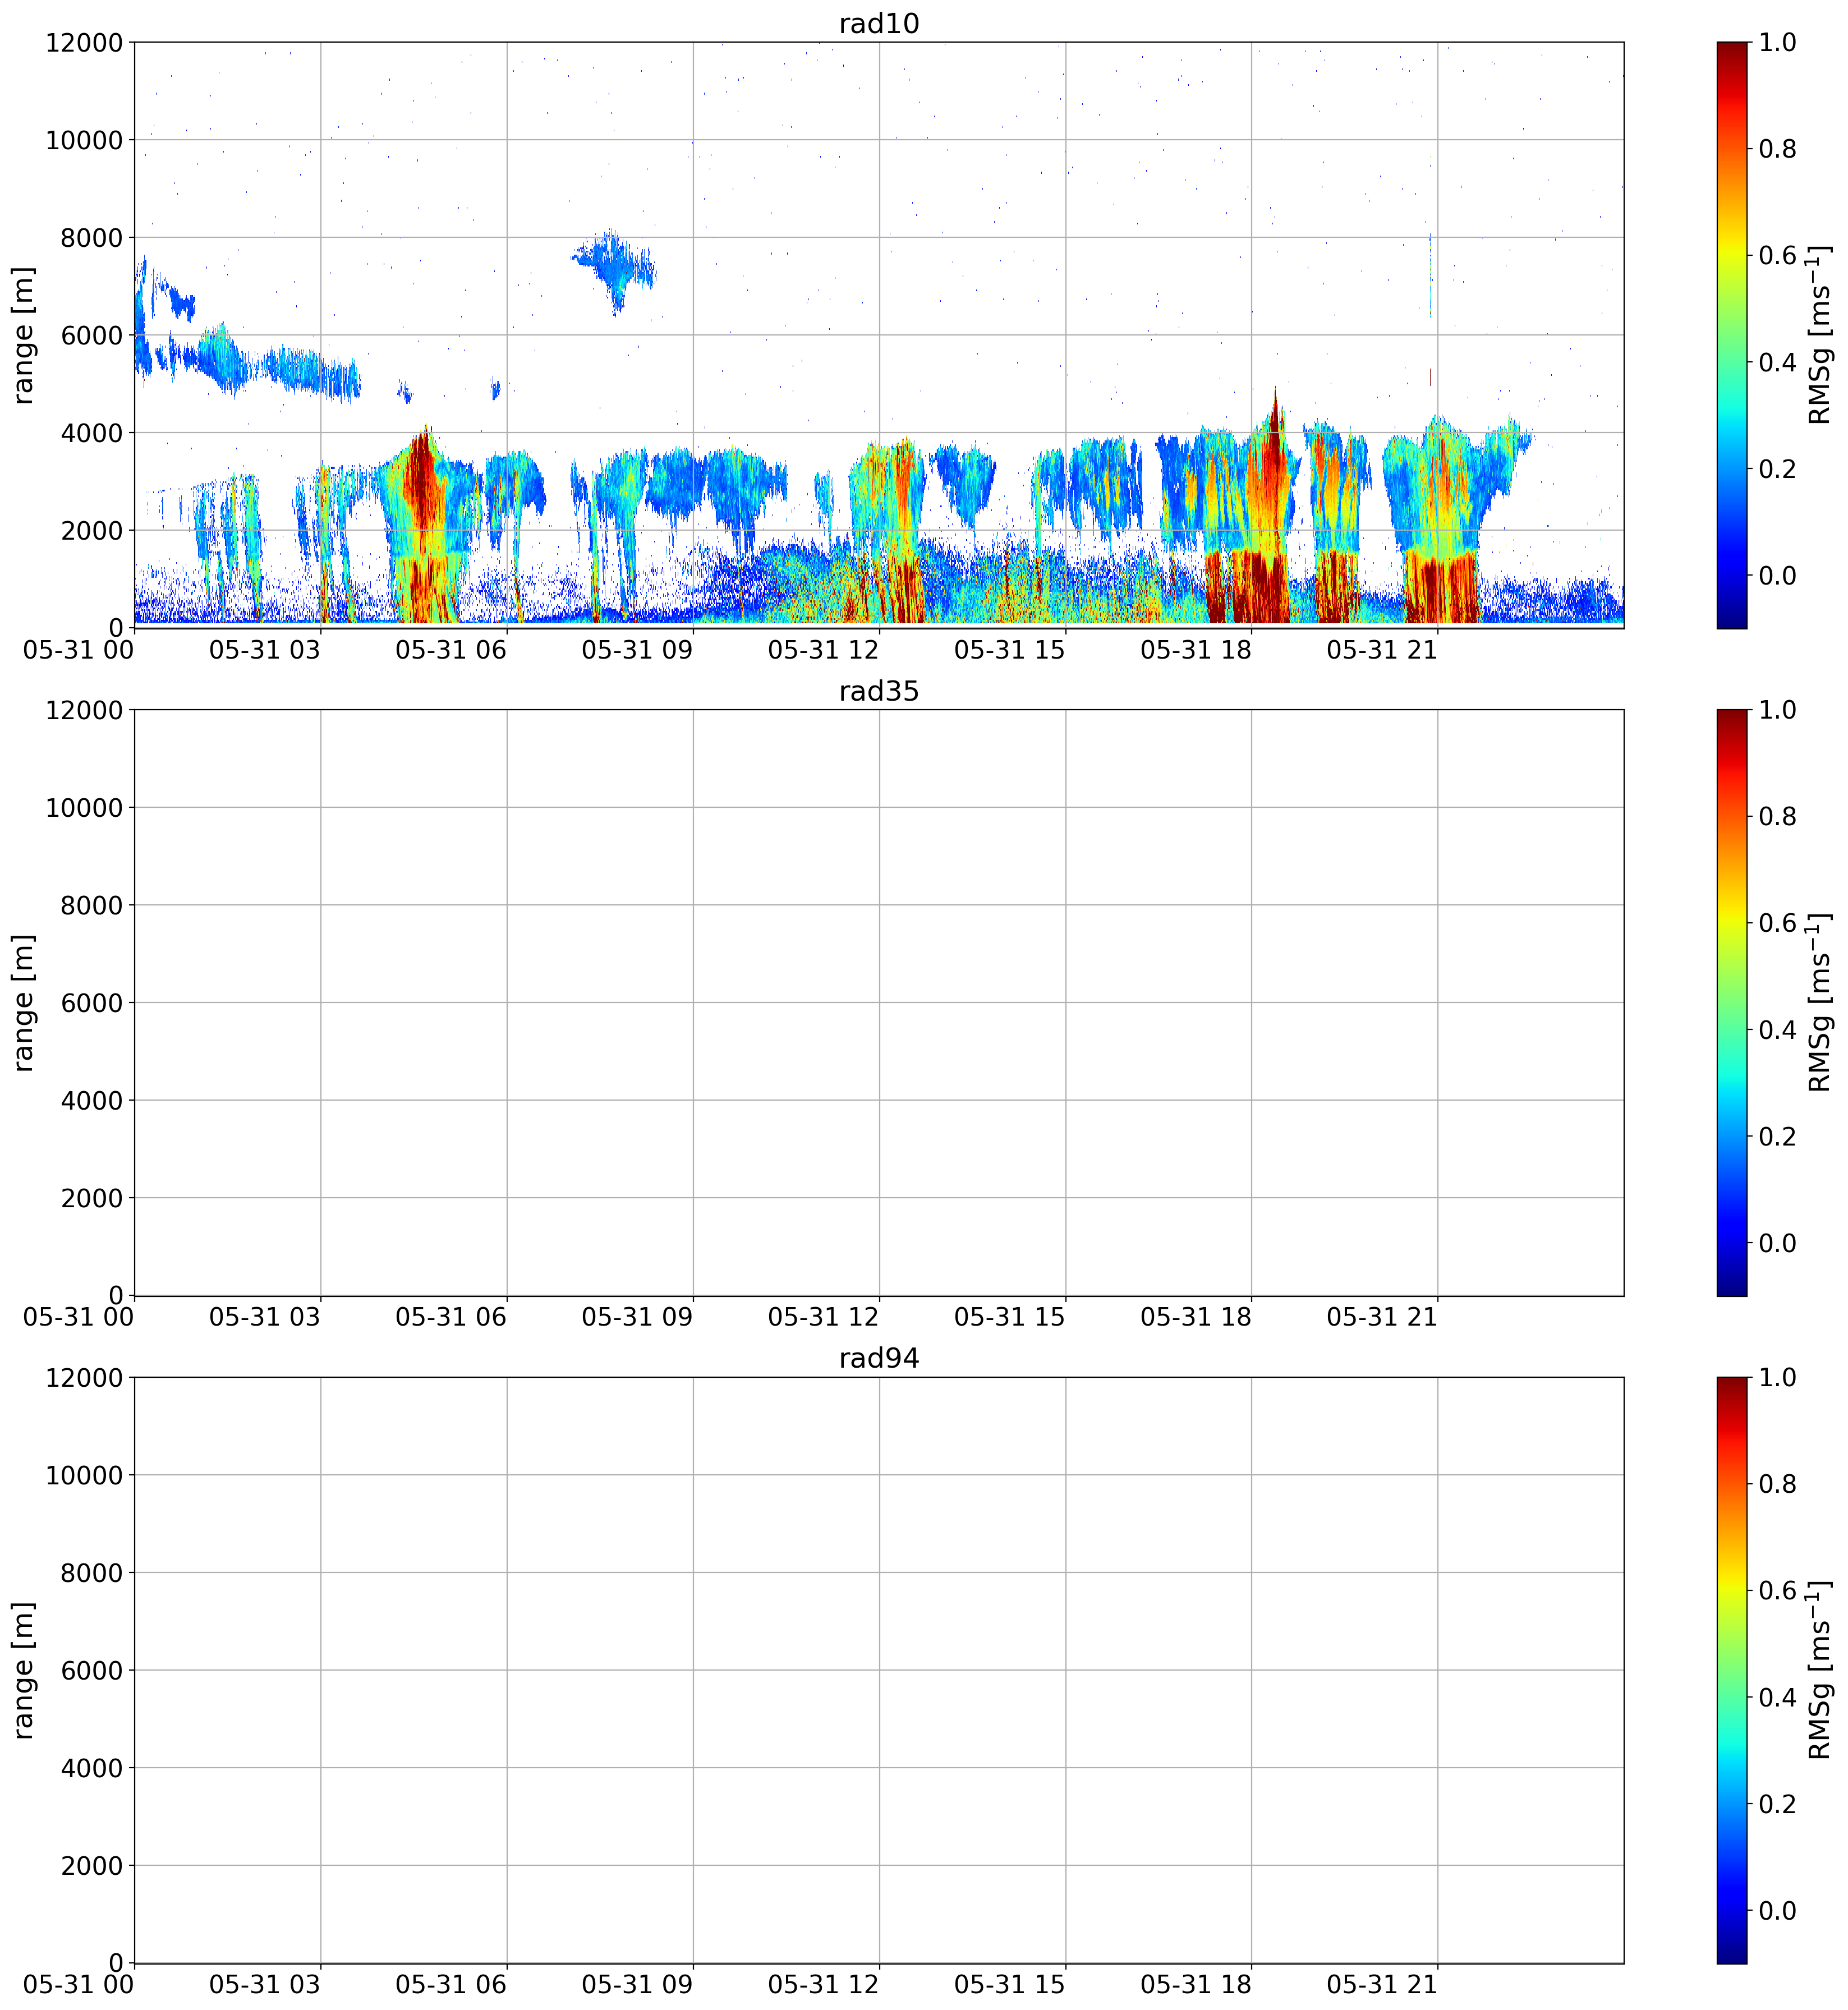Click the 05-31 06 tick label under rad94
The height and width of the screenshot is (2010, 1848).
pos(451,1984)
